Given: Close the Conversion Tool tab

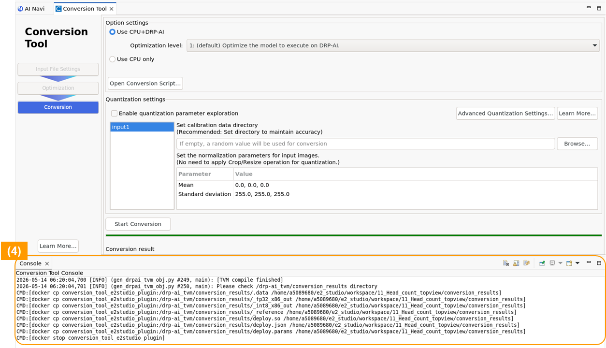Looking at the screenshot, I should pos(112,9).
